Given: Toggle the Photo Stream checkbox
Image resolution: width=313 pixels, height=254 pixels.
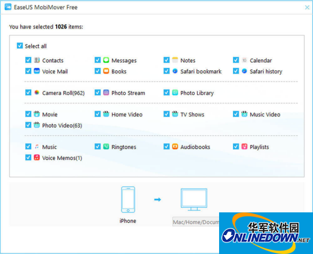Looking at the screenshot, I should click(x=98, y=93).
